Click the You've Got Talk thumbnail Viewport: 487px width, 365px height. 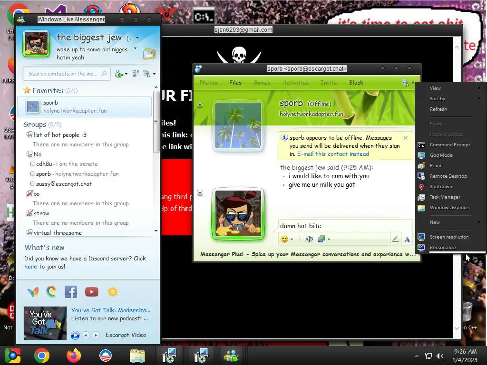45,323
